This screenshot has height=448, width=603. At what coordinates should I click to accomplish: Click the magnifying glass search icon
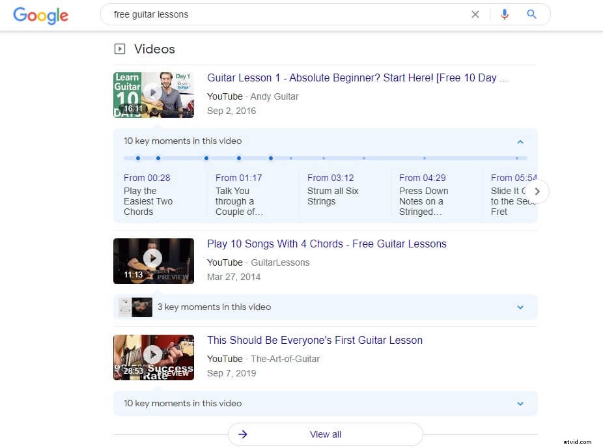pos(531,14)
